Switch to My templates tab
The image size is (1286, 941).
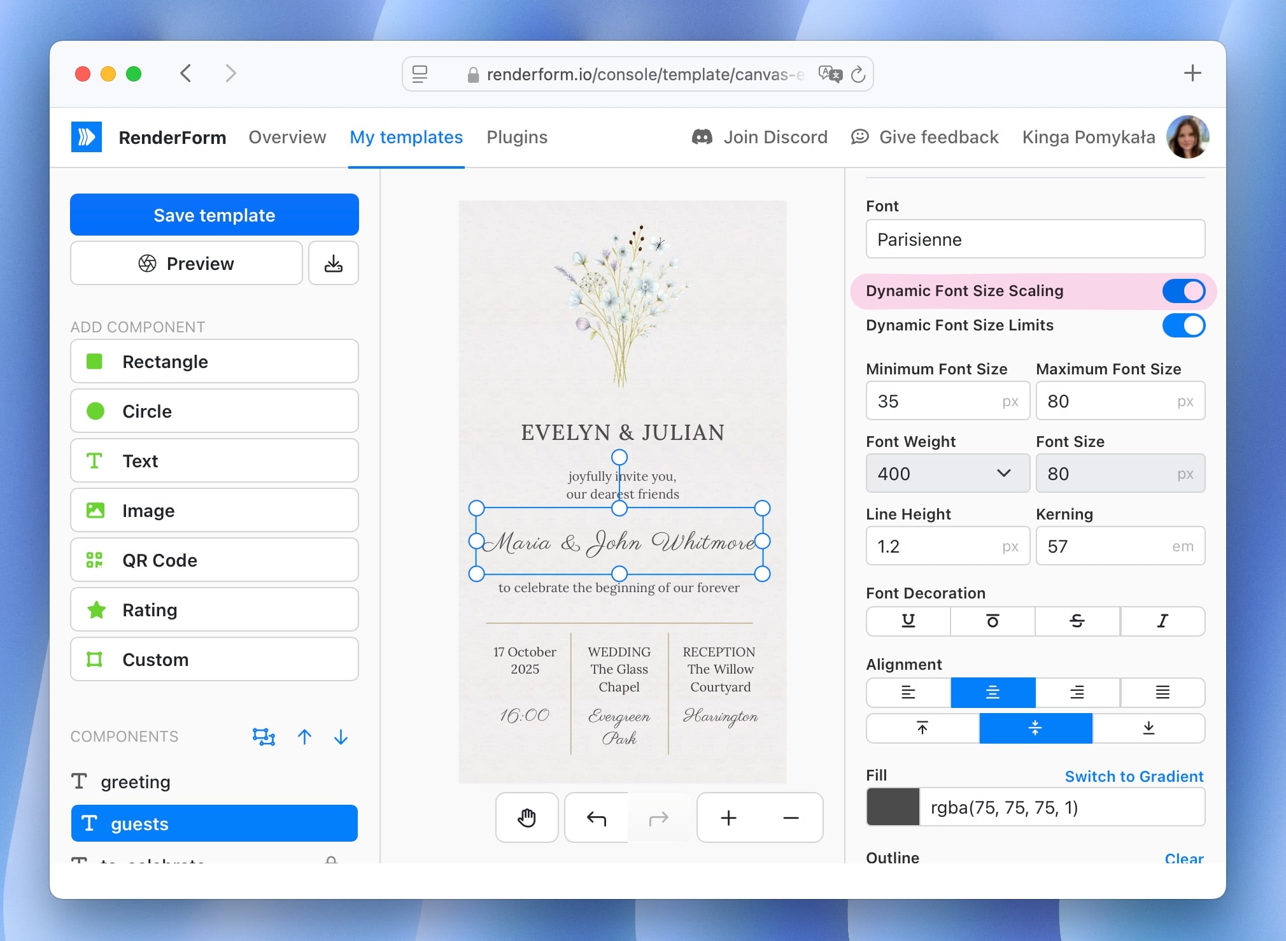click(406, 137)
